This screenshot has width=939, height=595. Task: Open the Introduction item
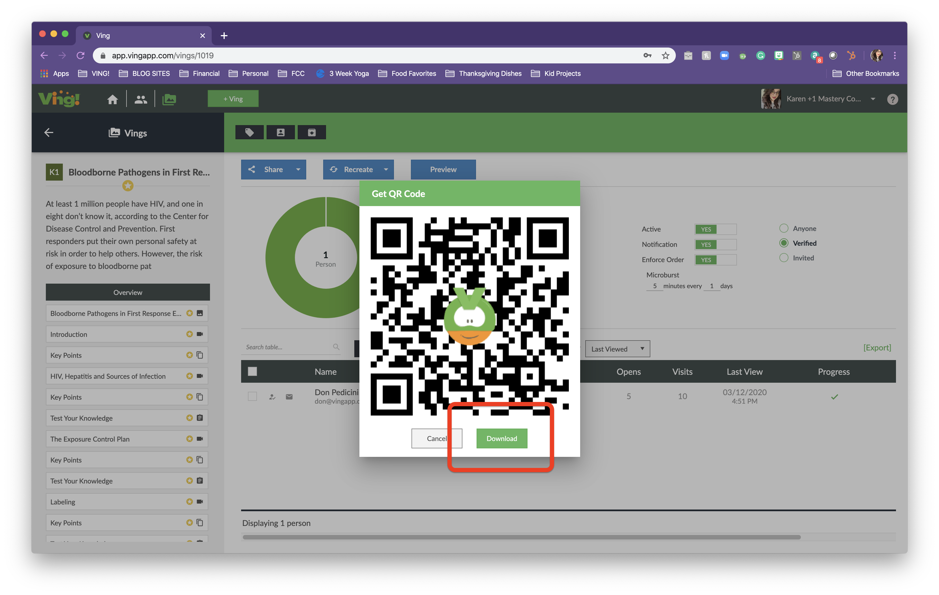coord(127,334)
